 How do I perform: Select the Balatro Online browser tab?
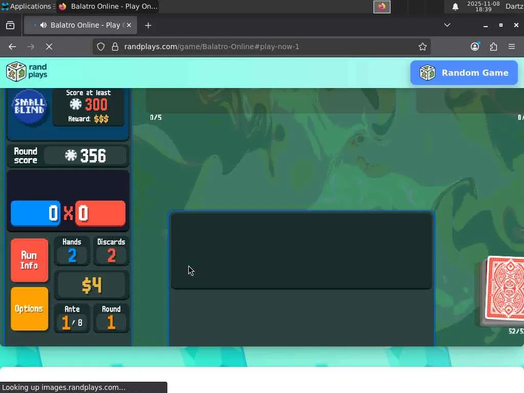pyautogui.click(x=80, y=25)
